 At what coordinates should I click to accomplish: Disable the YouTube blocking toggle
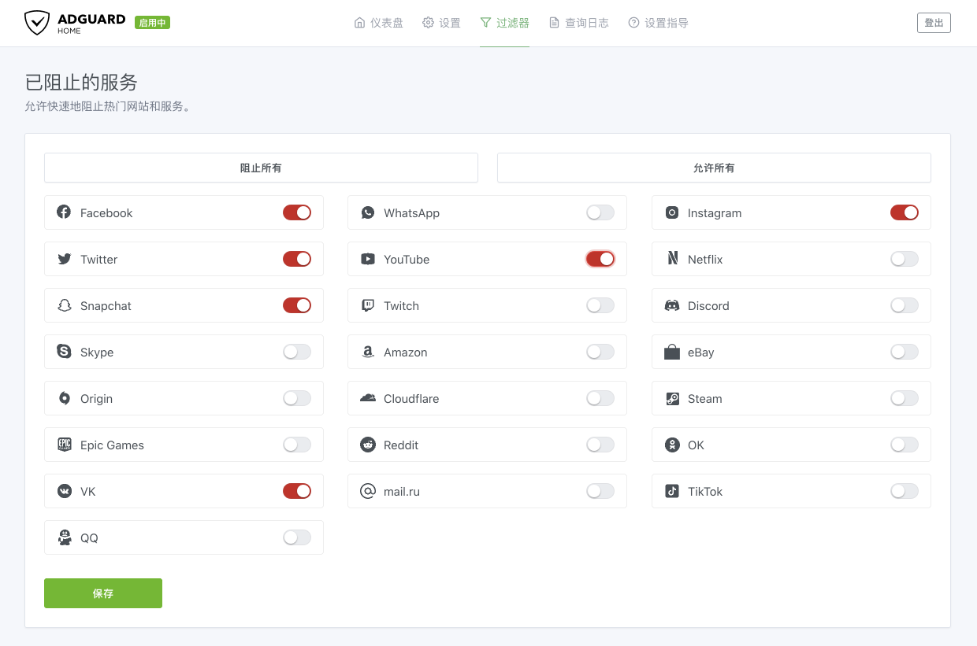point(600,259)
